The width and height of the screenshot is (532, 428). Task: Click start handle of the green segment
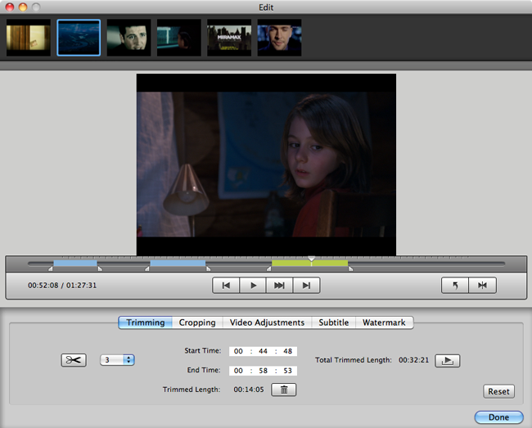268,268
